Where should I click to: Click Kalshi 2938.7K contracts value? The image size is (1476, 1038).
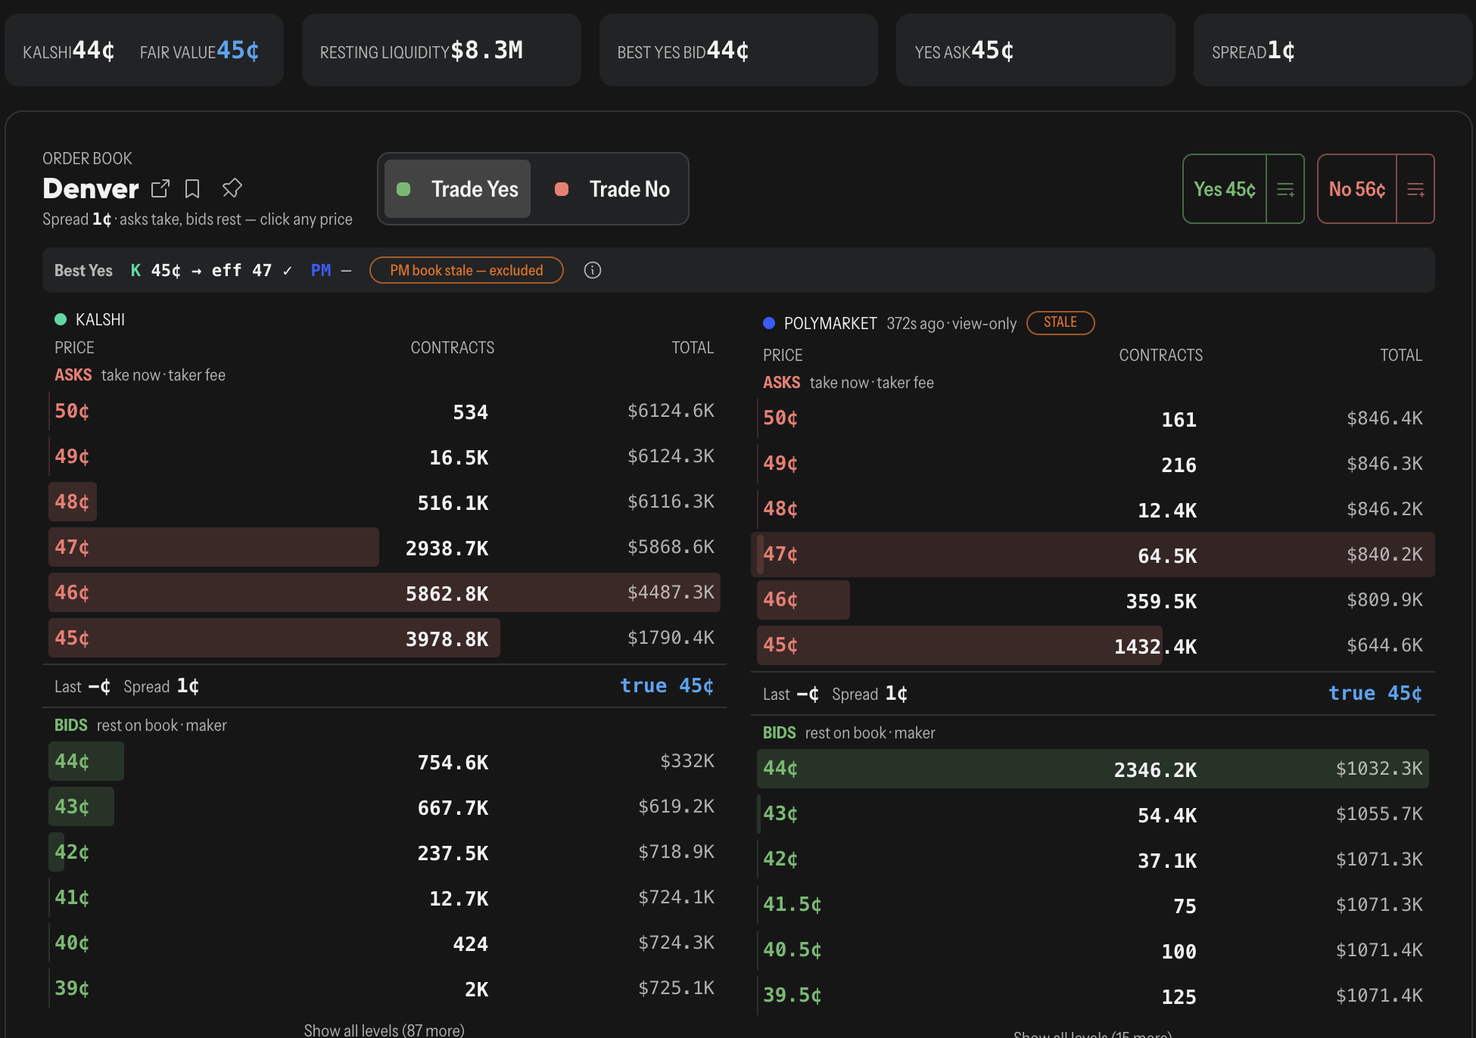pyautogui.click(x=447, y=549)
